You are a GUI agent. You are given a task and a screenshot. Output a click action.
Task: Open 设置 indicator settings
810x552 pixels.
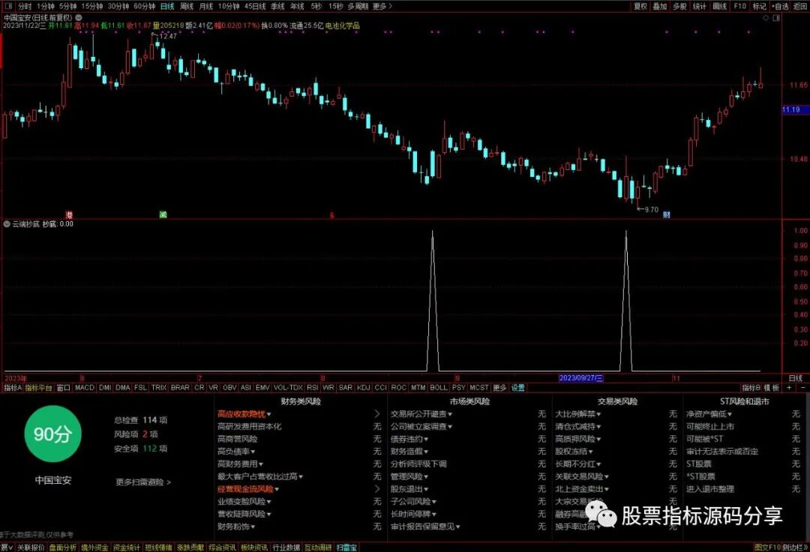click(518, 387)
